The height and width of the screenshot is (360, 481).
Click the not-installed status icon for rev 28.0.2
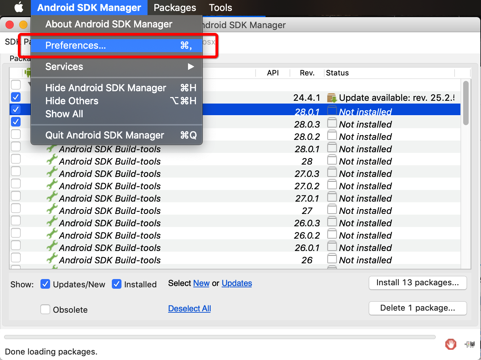332,135
